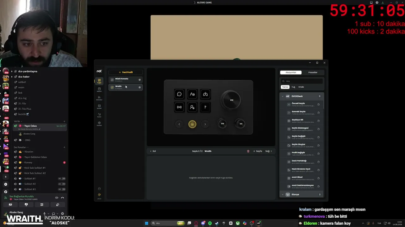The image size is (405, 227).
Task: Select the Aa text deck key
Action: [192, 94]
